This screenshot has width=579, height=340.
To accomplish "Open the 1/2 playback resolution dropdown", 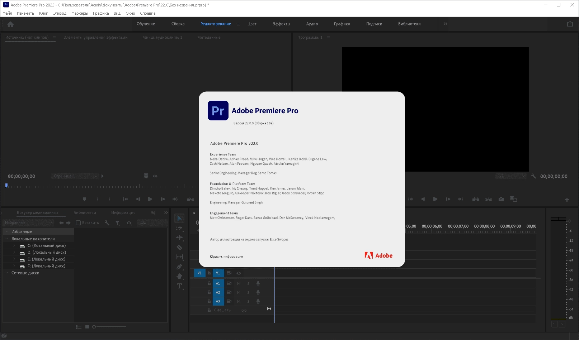I will pyautogui.click(x=511, y=176).
